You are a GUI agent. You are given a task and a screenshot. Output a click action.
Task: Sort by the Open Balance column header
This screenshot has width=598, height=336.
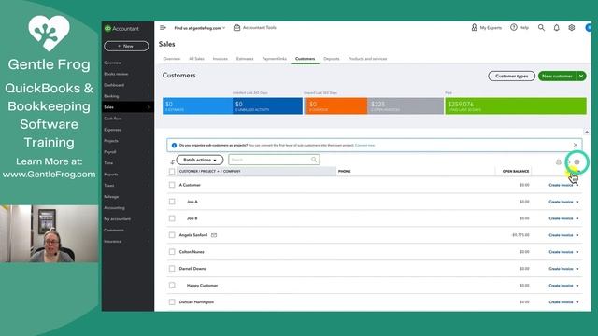(515, 172)
